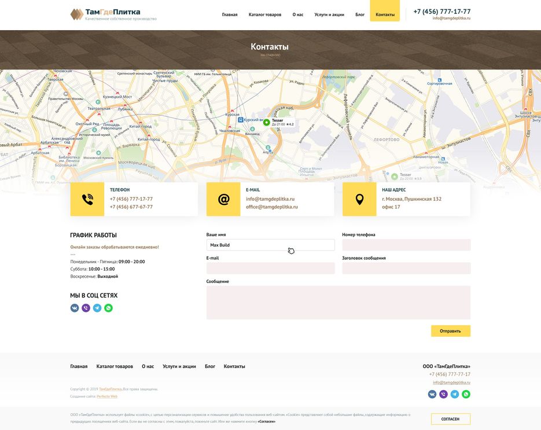Open the "Perfecto Web" link in the footer
The height and width of the screenshot is (430, 541).
[107, 396]
